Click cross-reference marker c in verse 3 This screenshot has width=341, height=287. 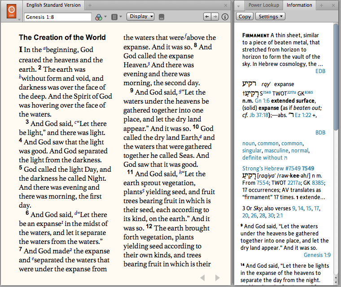(x=75, y=122)
